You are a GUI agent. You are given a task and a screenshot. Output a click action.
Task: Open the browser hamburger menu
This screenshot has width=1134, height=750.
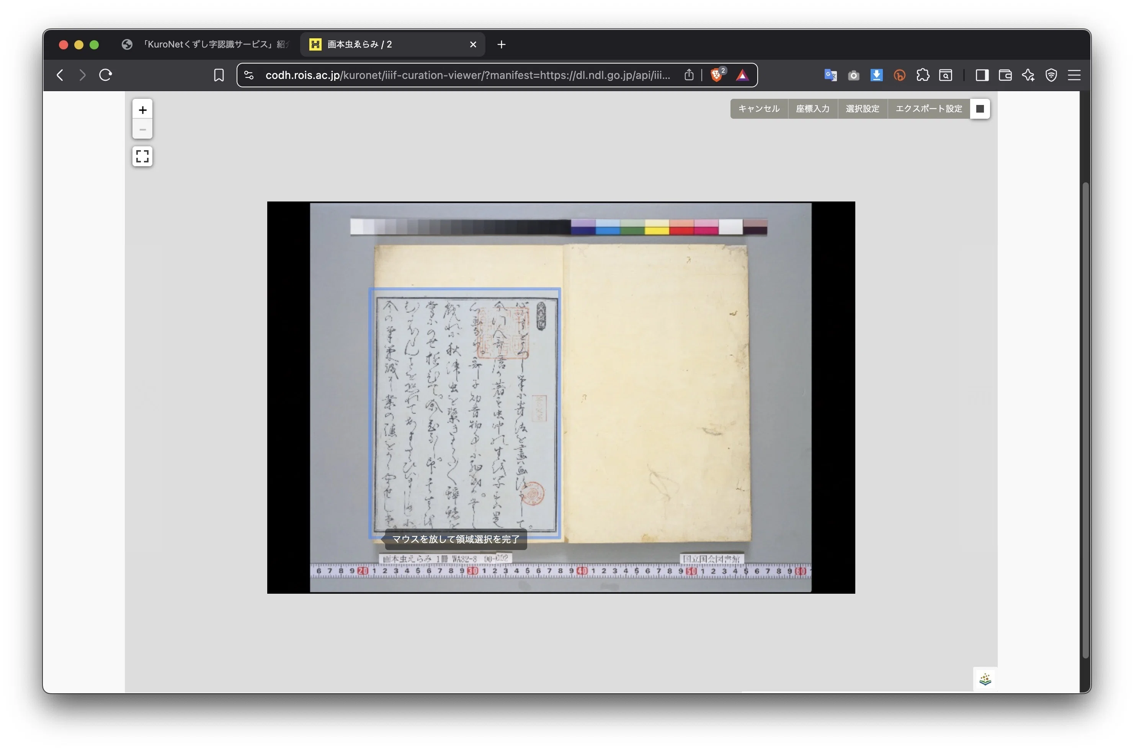click(1074, 75)
